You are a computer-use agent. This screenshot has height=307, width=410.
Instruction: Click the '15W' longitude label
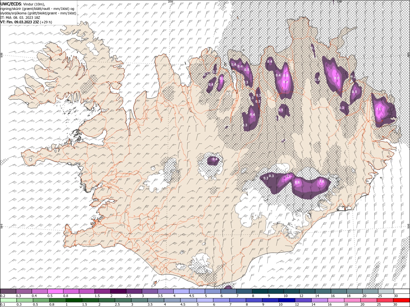pyautogui.click(x=340, y=1)
